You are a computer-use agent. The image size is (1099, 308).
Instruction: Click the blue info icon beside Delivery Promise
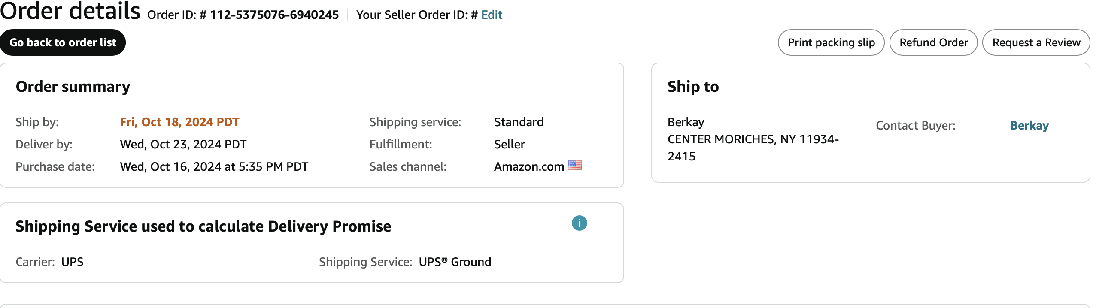[x=579, y=223]
